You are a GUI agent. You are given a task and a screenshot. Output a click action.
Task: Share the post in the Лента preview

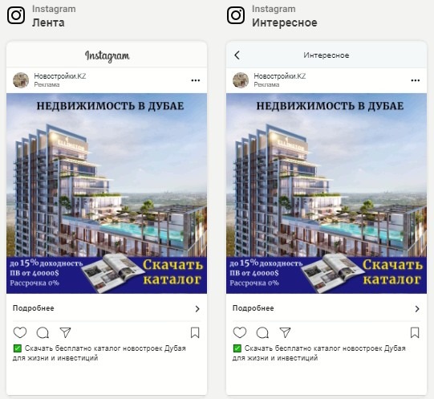65,332
